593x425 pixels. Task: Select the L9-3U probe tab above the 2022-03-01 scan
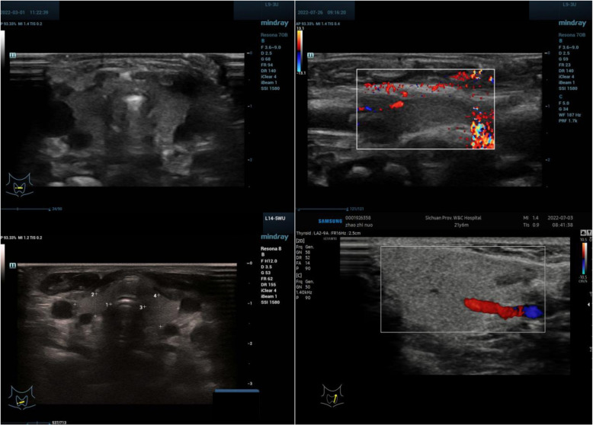[264, 10]
